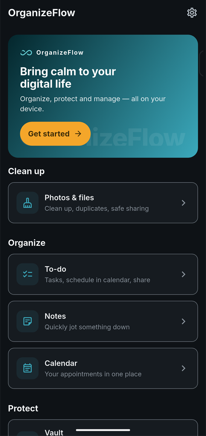Click the arrow icon inside Get started
Image resolution: width=206 pixels, height=436 pixels.
pyautogui.click(x=78, y=134)
